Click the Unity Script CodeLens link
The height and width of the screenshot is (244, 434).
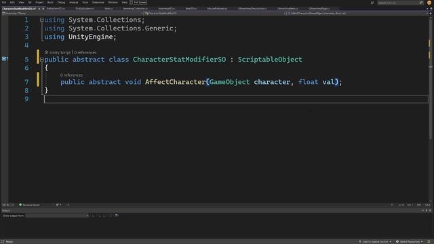click(x=60, y=52)
